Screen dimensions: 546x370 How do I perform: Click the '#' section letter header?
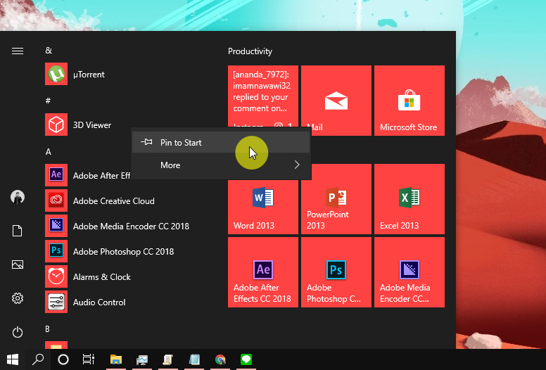48,101
